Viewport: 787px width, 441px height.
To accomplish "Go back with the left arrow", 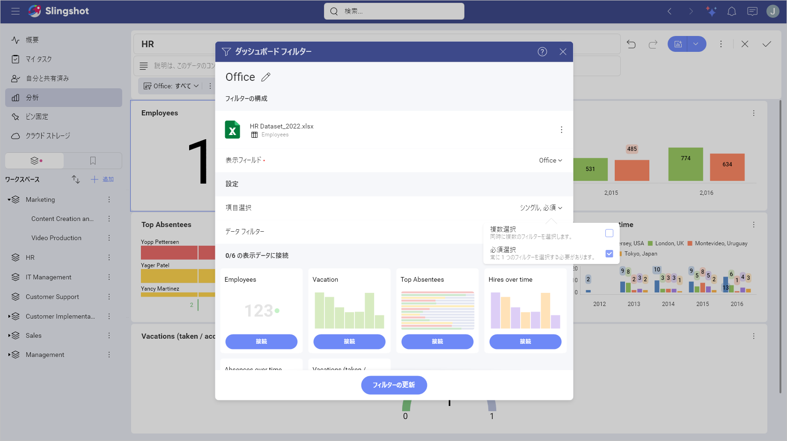I will (669, 11).
